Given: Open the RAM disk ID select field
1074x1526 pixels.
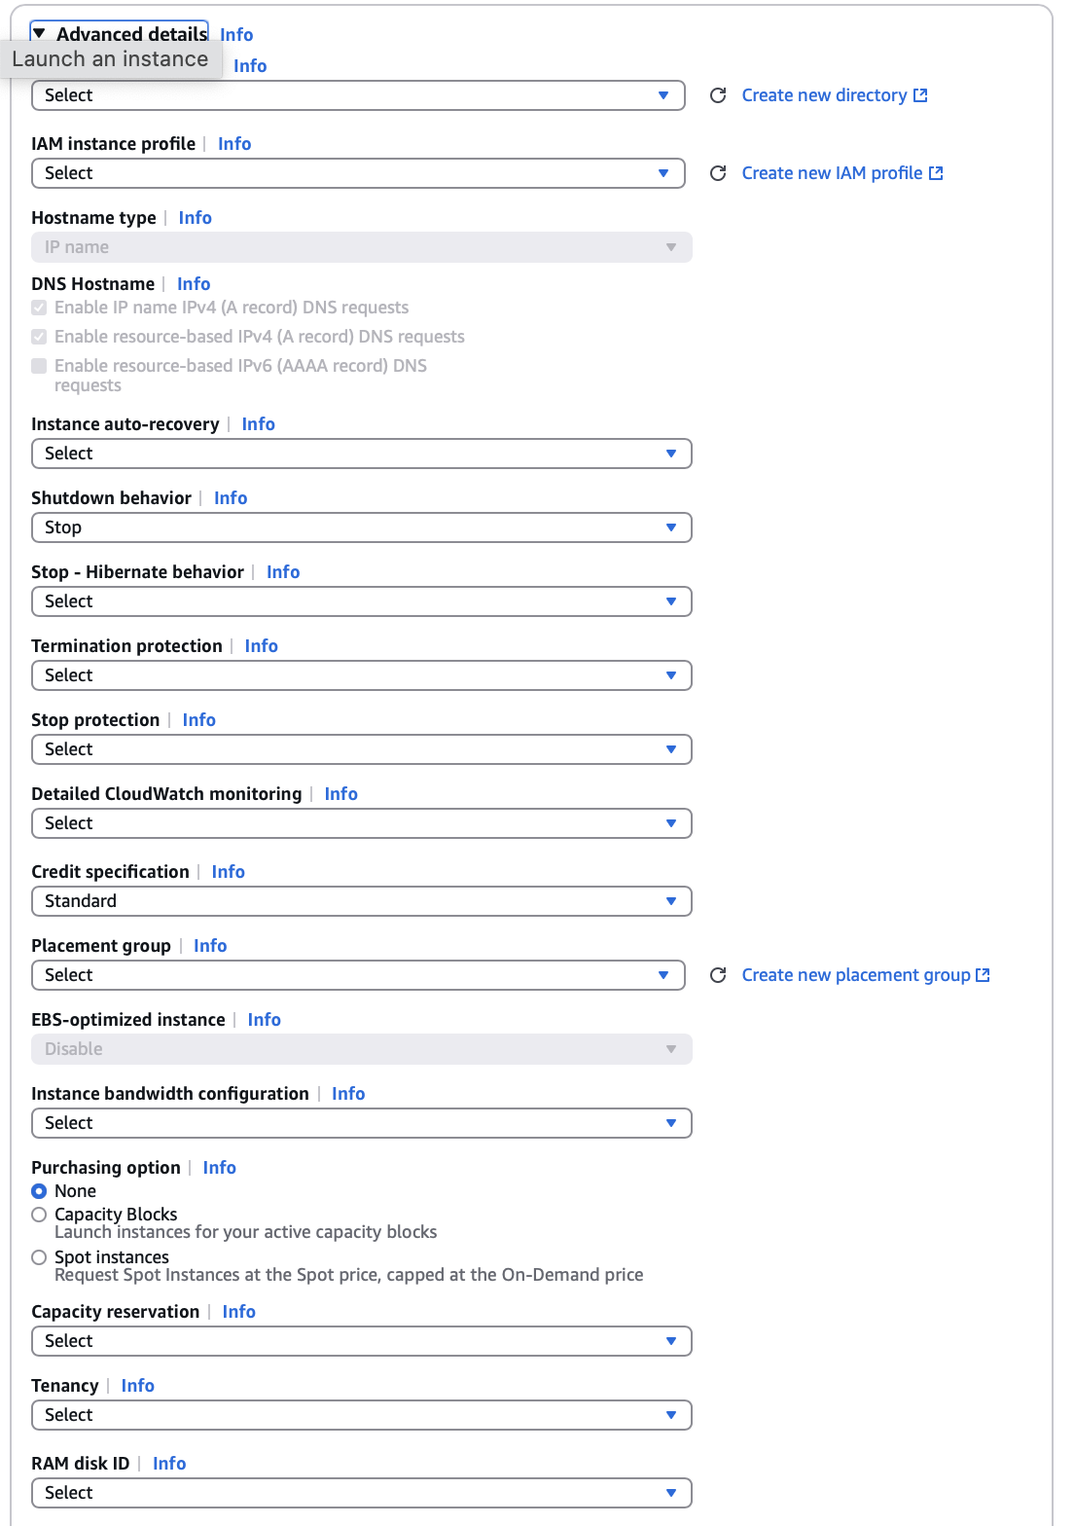Looking at the screenshot, I should [x=361, y=1493].
